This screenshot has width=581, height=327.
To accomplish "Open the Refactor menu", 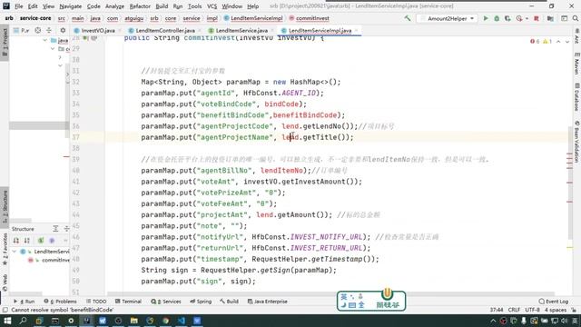I will point(140,6).
